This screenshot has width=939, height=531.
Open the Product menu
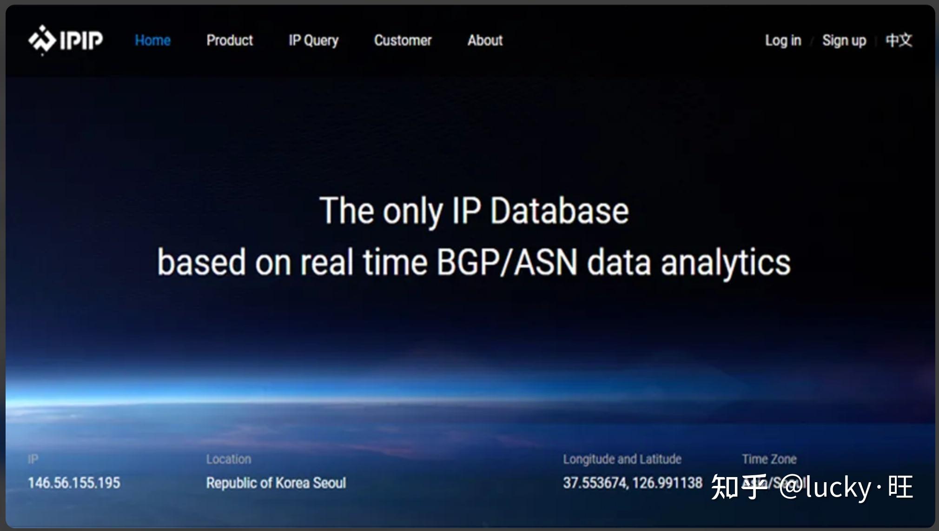(x=230, y=40)
